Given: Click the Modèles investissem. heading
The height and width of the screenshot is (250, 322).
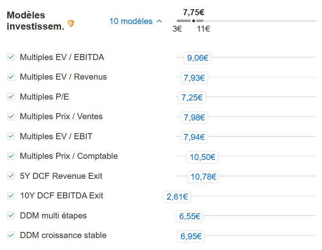Looking at the screenshot, I should 35,21.
